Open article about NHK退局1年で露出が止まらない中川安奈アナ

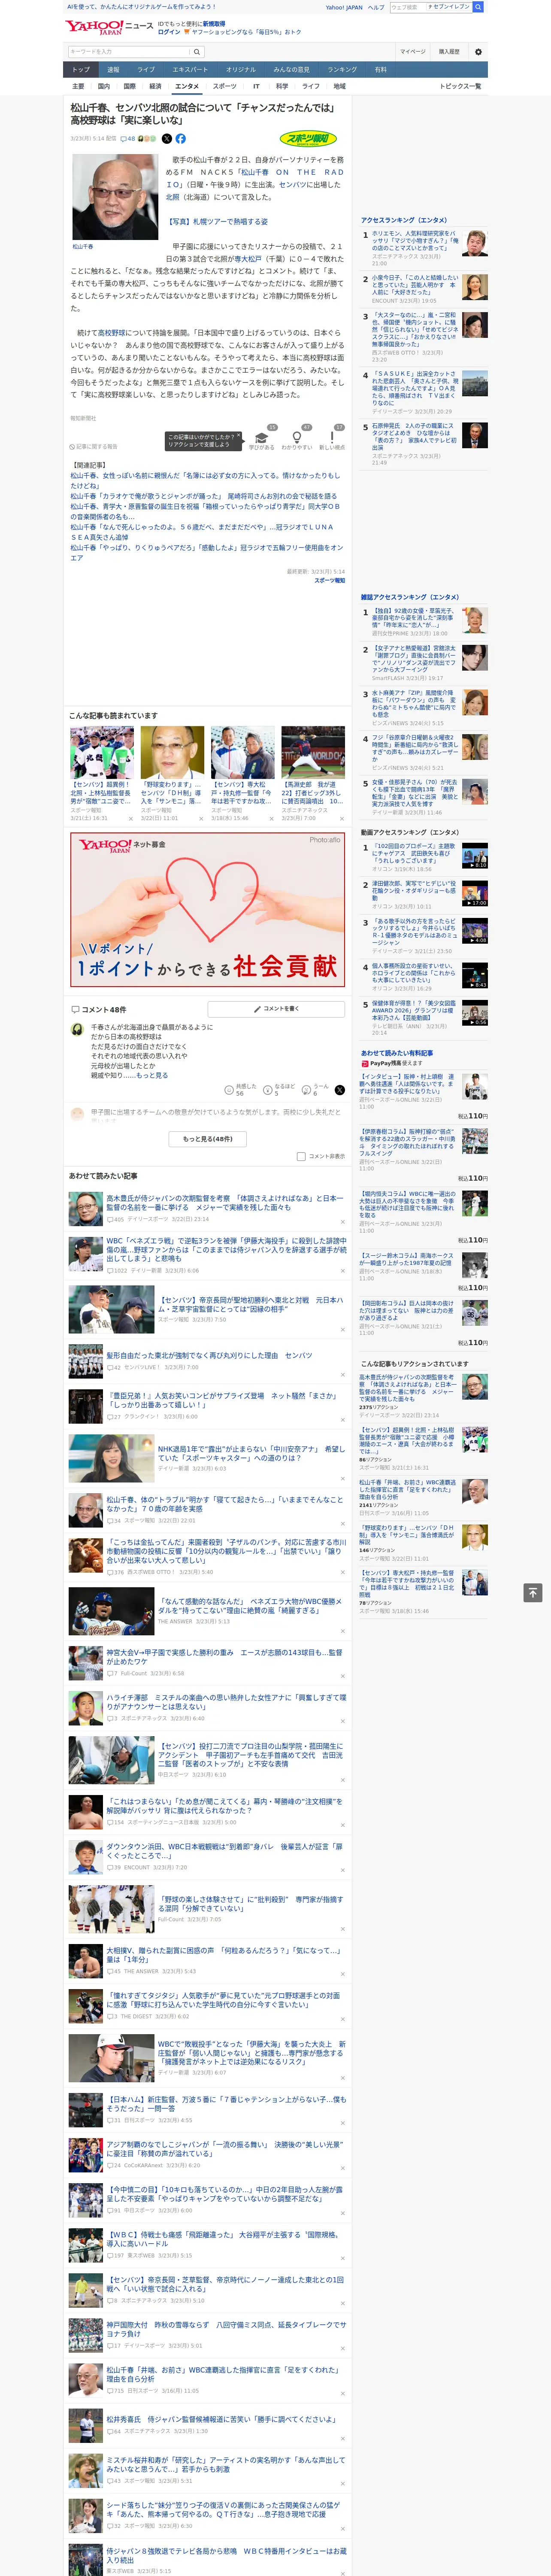tap(251, 1452)
